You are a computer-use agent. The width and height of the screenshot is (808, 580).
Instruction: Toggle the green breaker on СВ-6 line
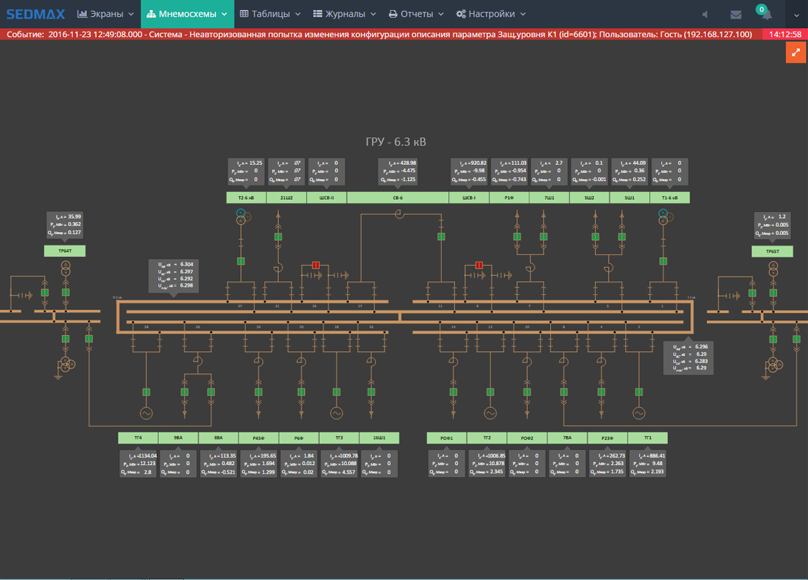click(442, 236)
